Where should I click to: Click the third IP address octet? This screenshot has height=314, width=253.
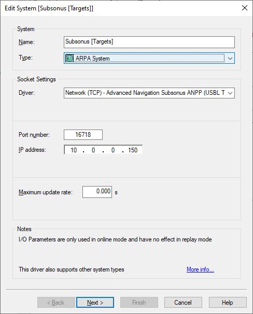click(113, 150)
